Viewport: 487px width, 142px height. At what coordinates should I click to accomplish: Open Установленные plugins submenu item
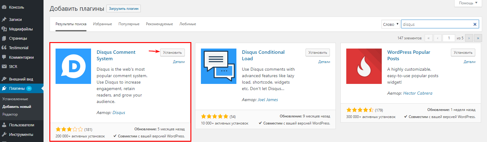pyautogui.click(x=15, y=99)
